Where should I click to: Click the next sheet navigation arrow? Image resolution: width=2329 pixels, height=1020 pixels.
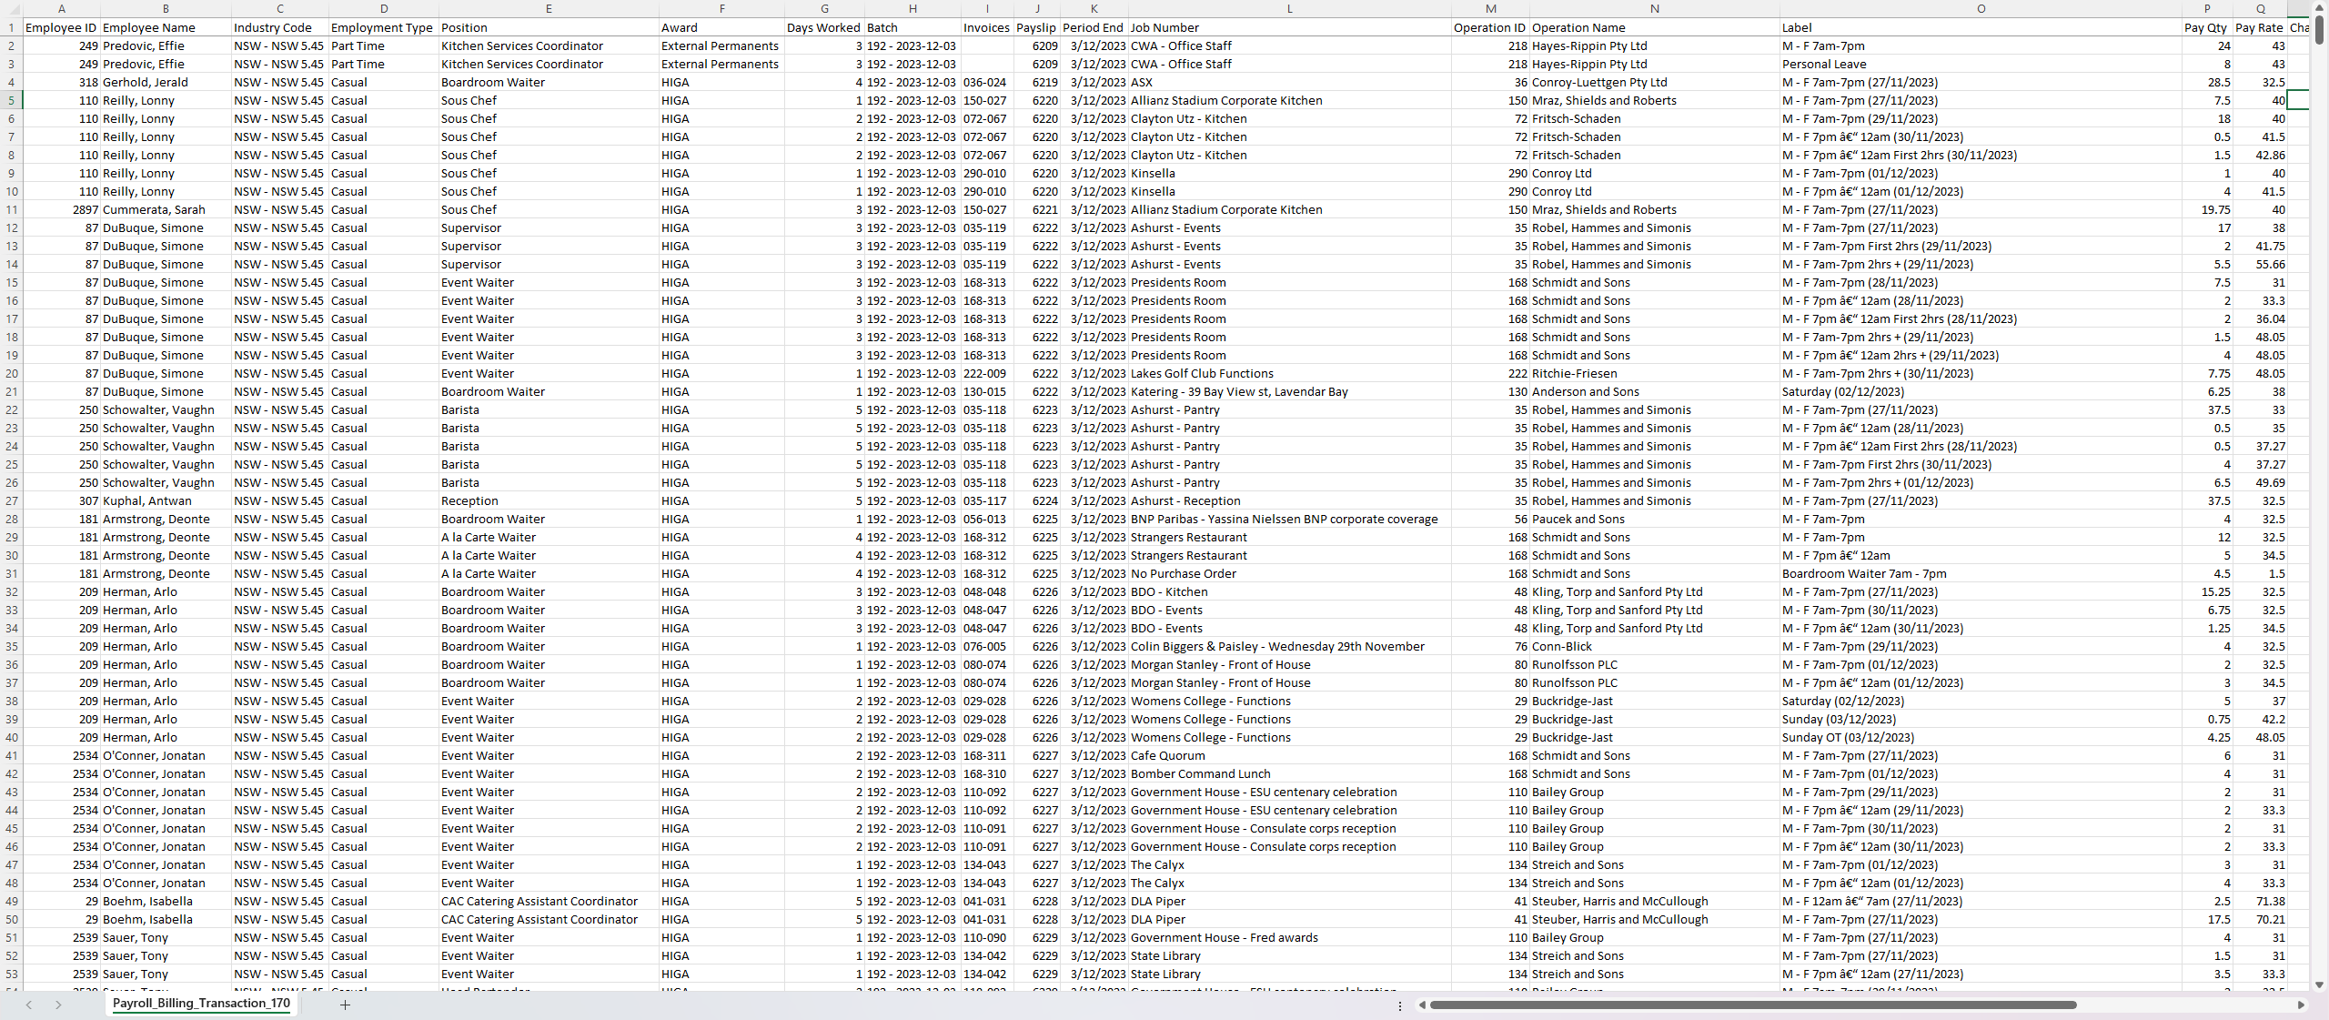(x=58, y=1005)
